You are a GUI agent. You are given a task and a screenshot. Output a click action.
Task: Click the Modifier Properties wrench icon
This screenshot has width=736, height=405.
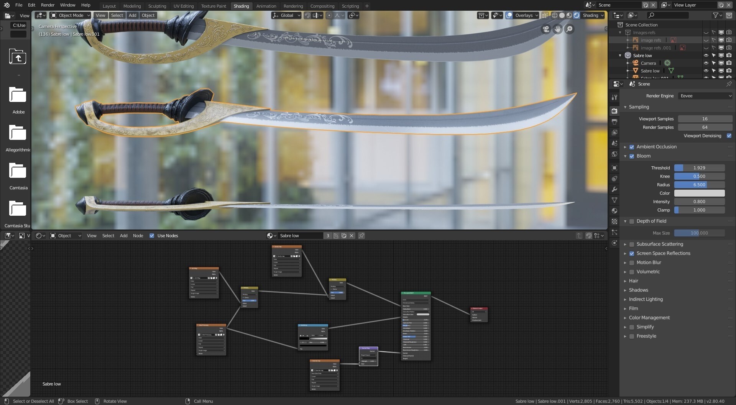(x=615, y=189)
